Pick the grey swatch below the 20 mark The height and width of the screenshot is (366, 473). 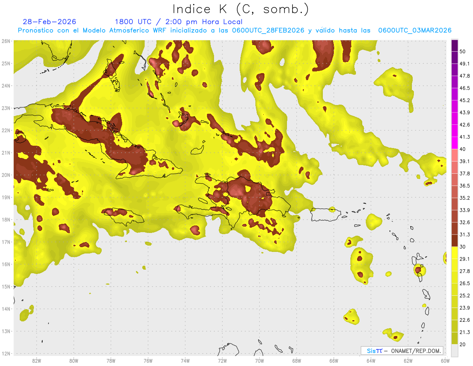click(454, 350)
